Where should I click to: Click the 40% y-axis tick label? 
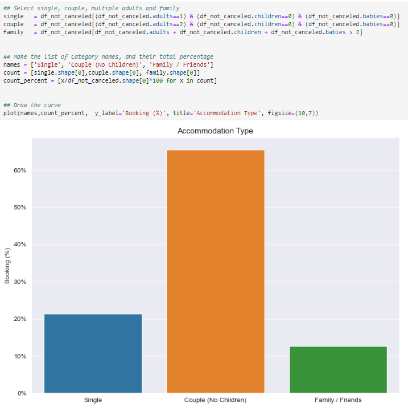(19, 245)
